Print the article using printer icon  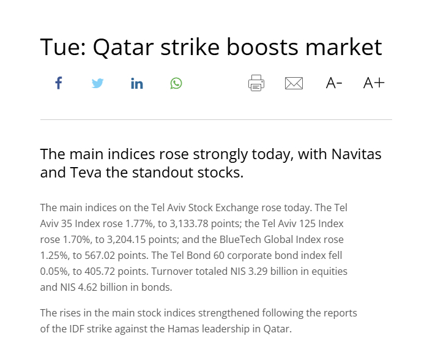tap(256, 83)
